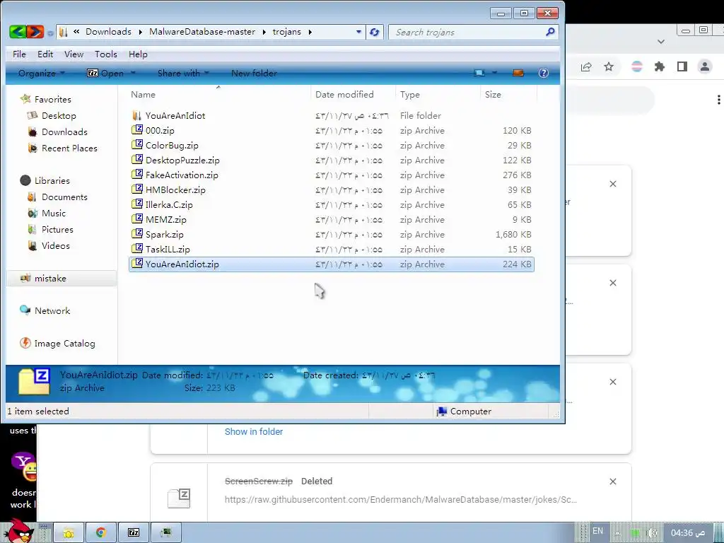Screen dimensions: 724x543
Task: Go back with the green back arrow
Action: point(18,32)
